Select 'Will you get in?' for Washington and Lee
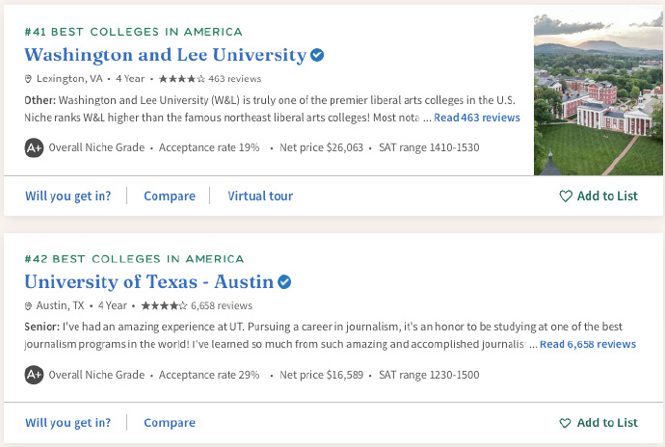The image size is (665, 447). tap(67, 196)
